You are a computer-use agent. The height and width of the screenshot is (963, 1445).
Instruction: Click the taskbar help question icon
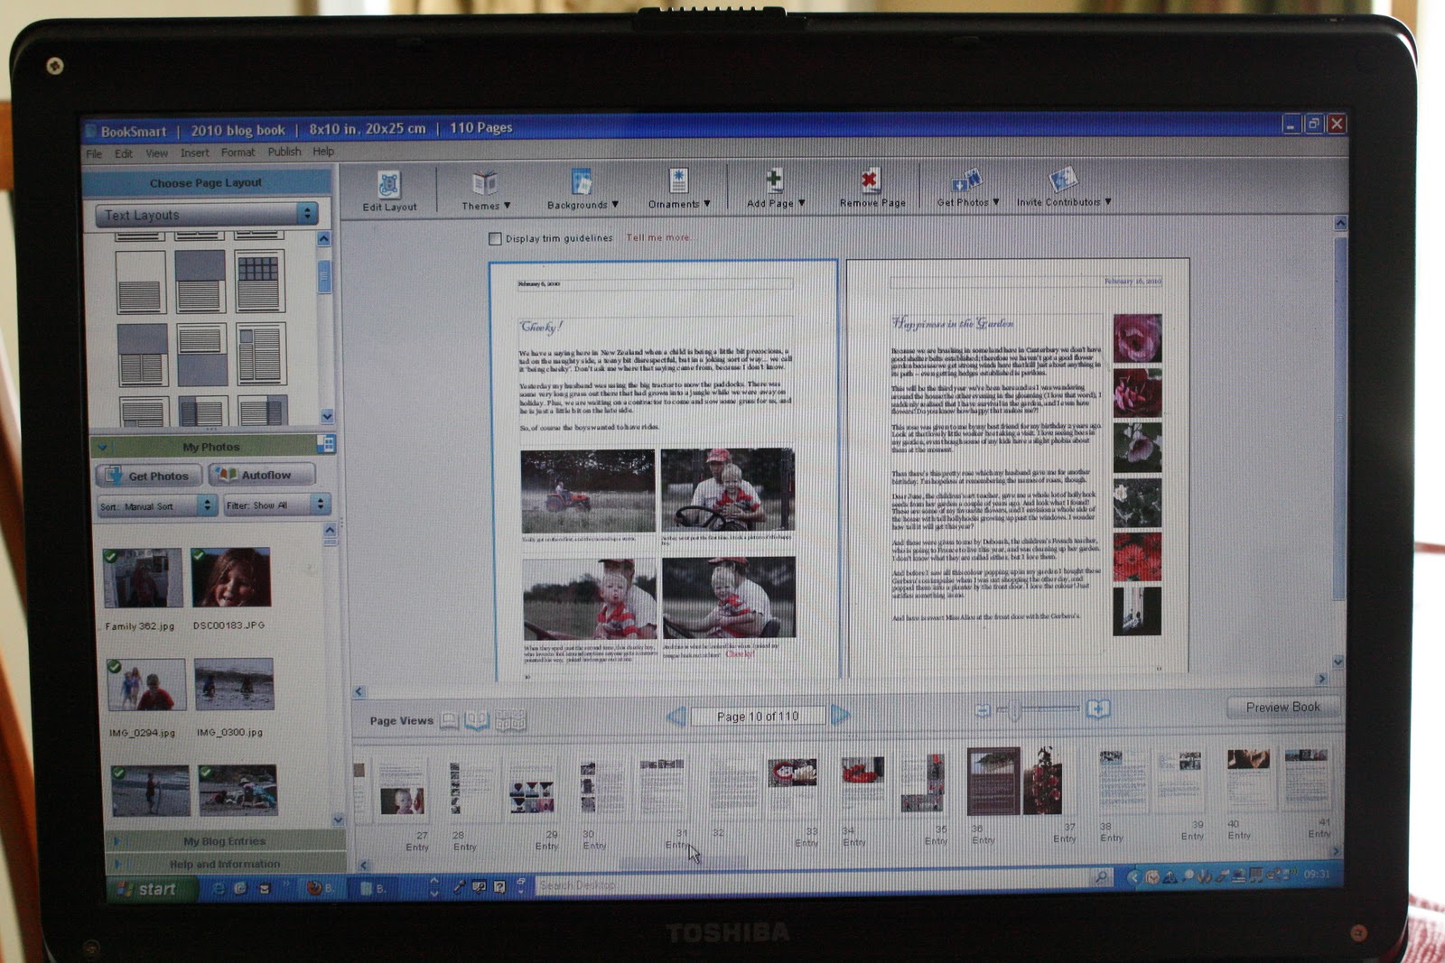[x=499, y=887]
